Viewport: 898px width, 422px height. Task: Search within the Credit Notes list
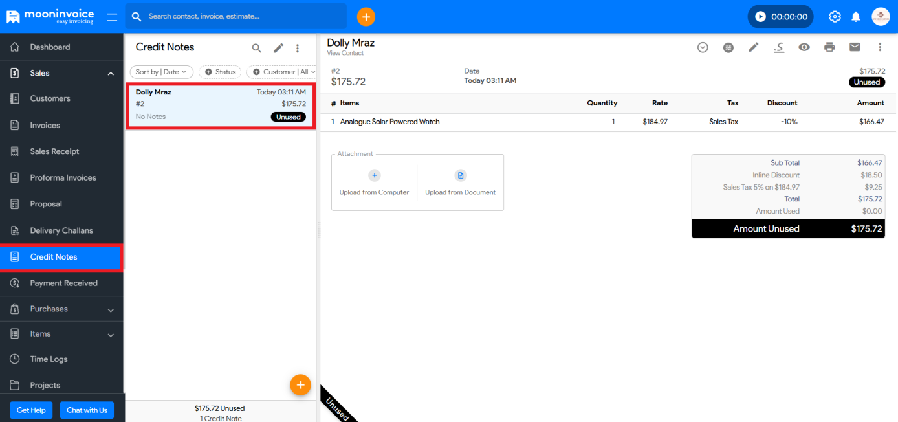click(257, 48)
